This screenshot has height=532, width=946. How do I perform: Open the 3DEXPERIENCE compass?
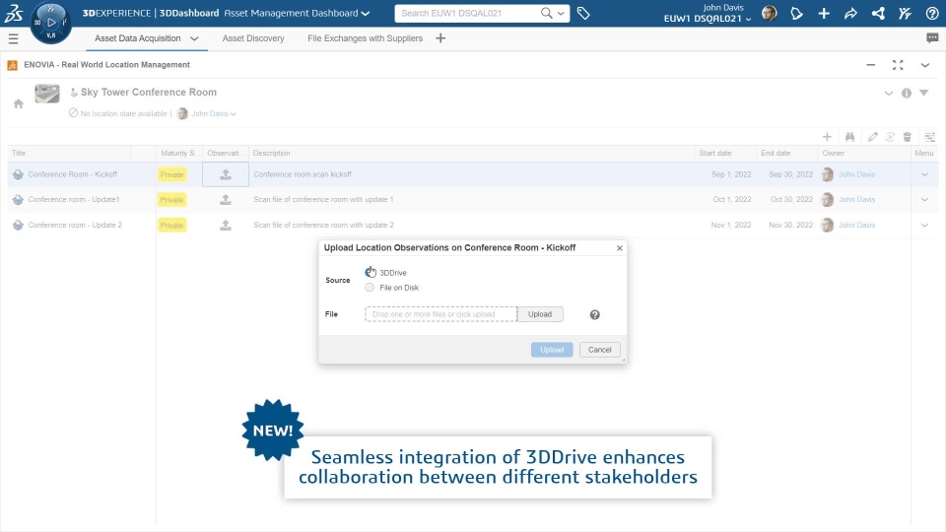coord(50,23)
